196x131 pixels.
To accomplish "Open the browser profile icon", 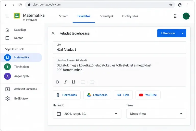I will [x=180, y=5].
